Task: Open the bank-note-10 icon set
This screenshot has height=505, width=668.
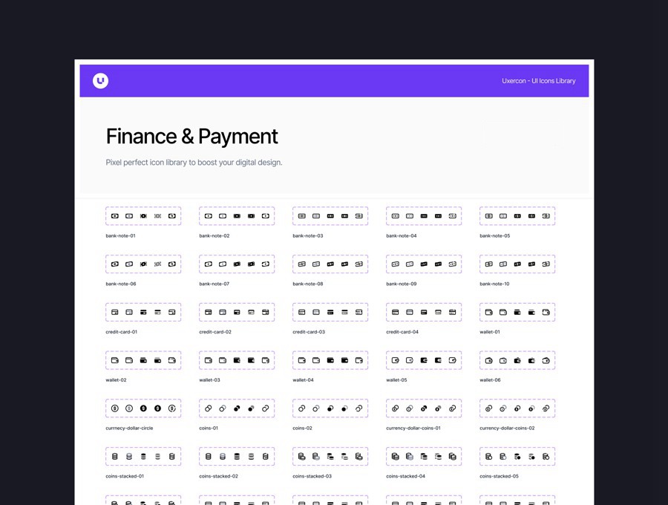Action: pos(517,264)
